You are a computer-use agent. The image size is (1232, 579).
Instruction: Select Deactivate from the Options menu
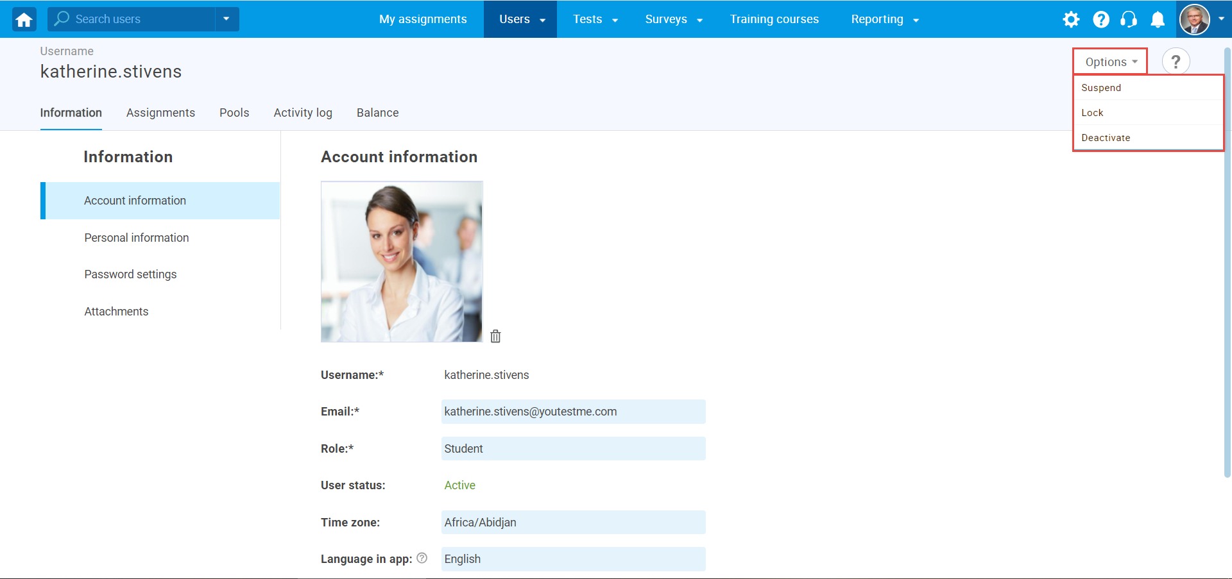(1106, 137)
